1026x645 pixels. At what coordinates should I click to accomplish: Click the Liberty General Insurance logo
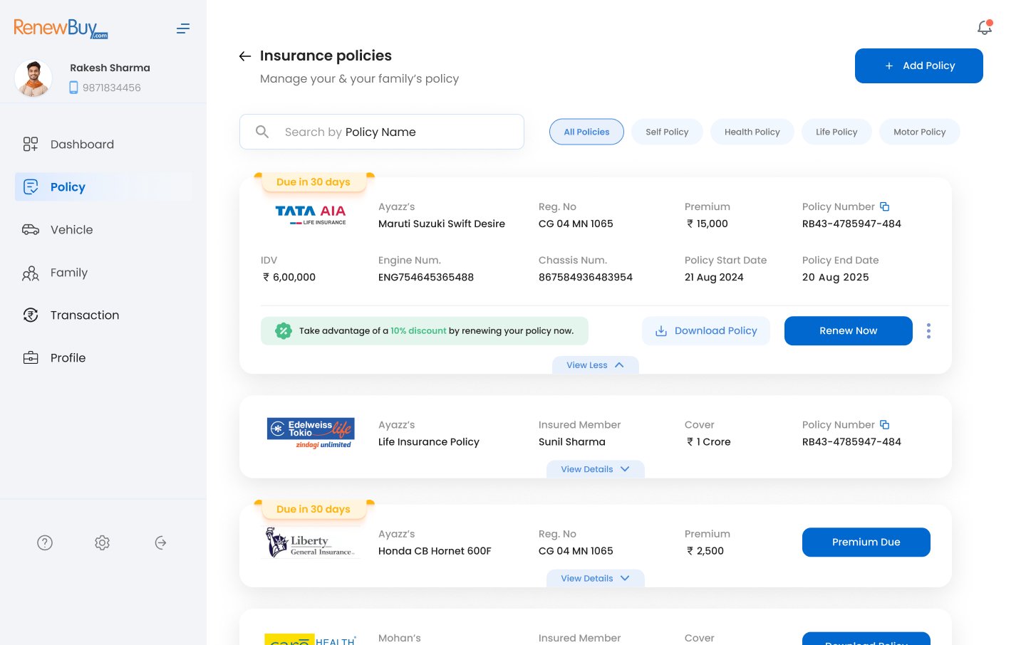tap(311, 542)
